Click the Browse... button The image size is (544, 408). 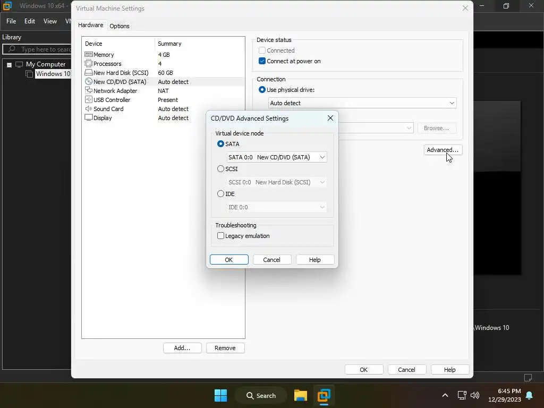pos(437,128)
